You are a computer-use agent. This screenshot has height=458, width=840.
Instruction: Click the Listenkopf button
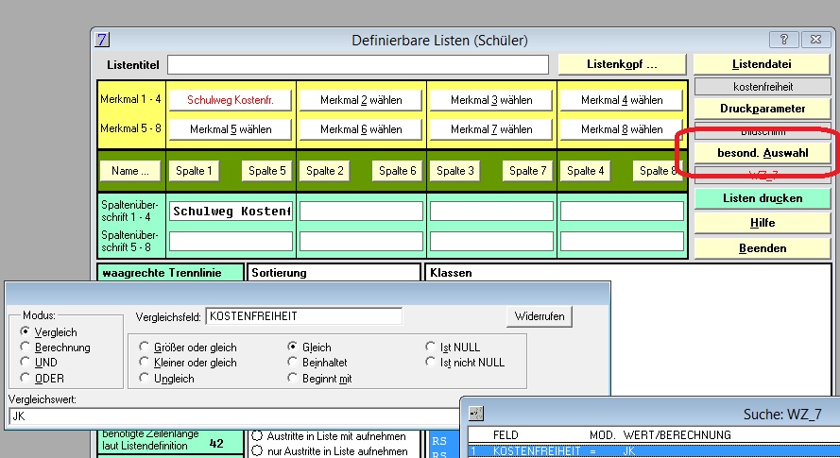point(622,64)
